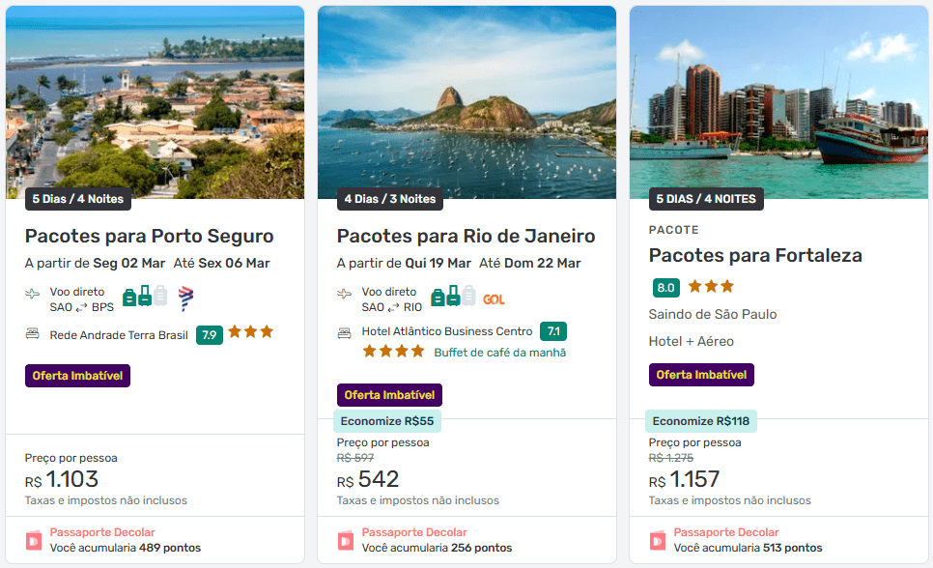Open the Pacotes para Rio de Janeiro title
This screenshot has width=933, height=568.
466,236
